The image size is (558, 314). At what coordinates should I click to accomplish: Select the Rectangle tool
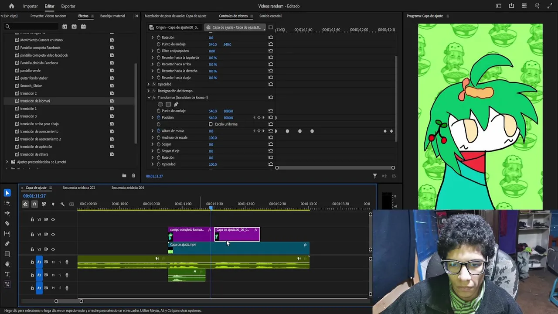[x=7, y=254]
